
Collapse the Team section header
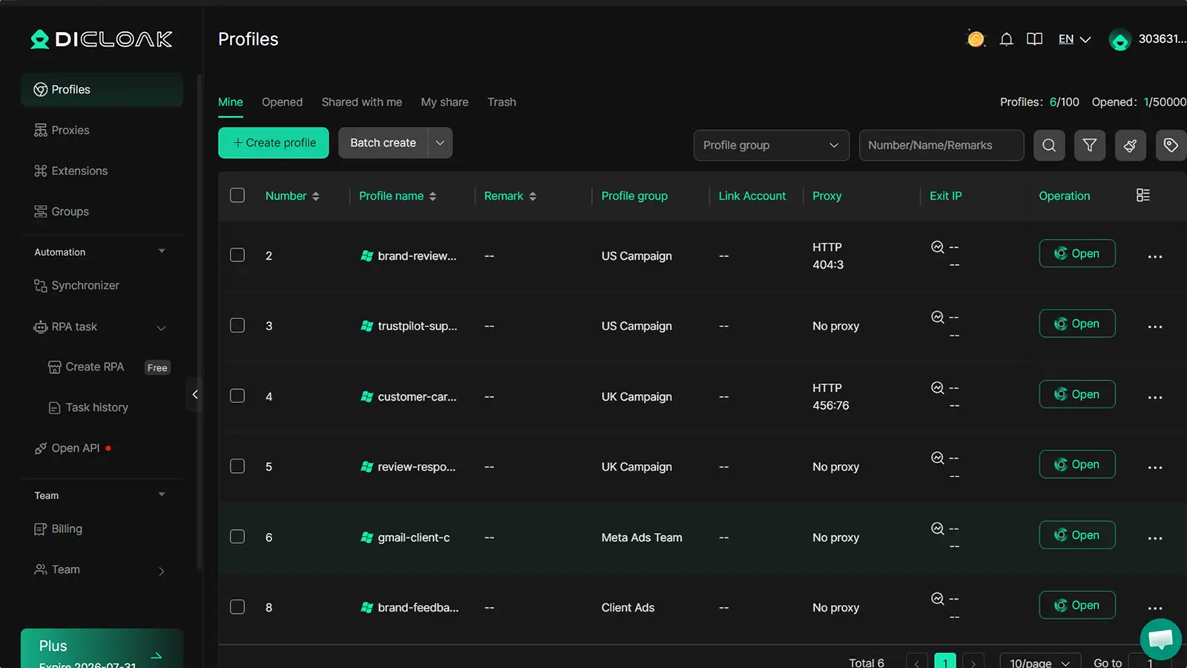(x=162, y=495)
